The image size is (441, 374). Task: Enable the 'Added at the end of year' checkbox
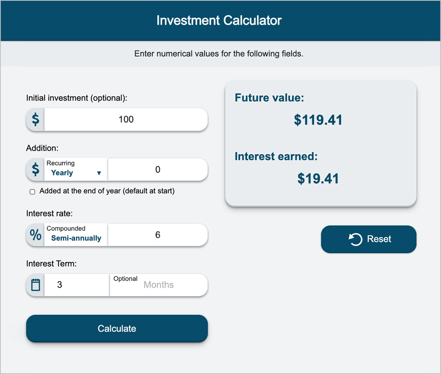point(32,191)
